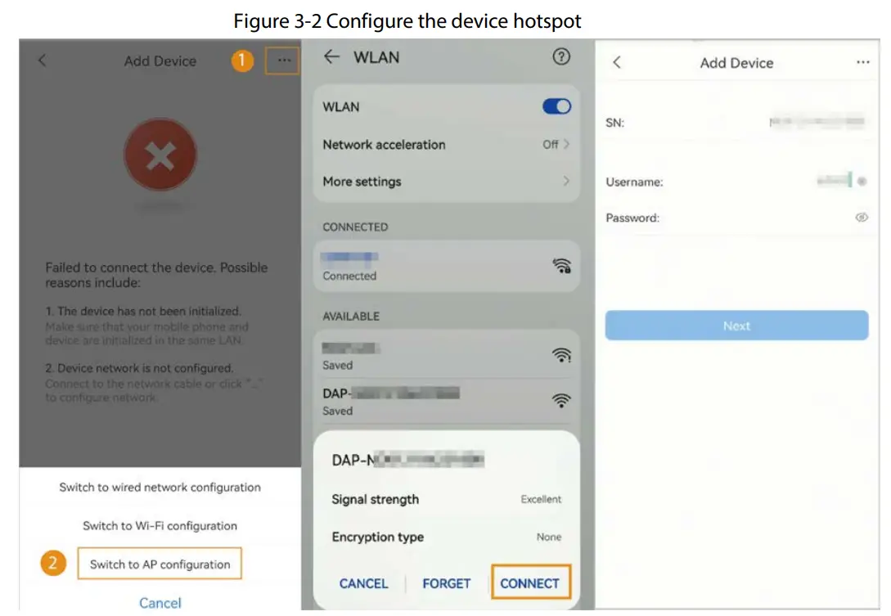Image resolution: width=891 pixels, height=616 pixels.
Task: Tap Wi-Fi icon beside the DAP- saved network
Action: [561, 400]
